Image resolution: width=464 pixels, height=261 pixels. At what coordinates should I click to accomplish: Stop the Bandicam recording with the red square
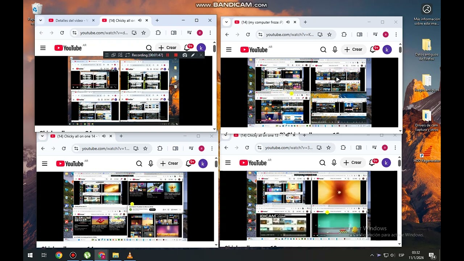(176, 55)
